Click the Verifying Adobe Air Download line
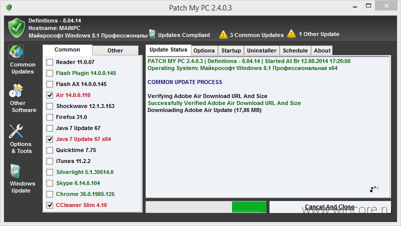The width and height of the screenshot is (401, 226). point(207,96)
